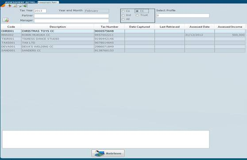This screenshot has width=247, height=160.
Task: Click the green icon in the top toolbar
Action: click(x=25, y=6)
